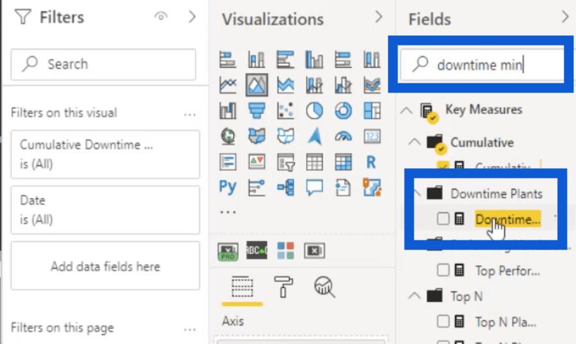Choose the Treemap visual icon
576x344 pixels.
[372, 111]
